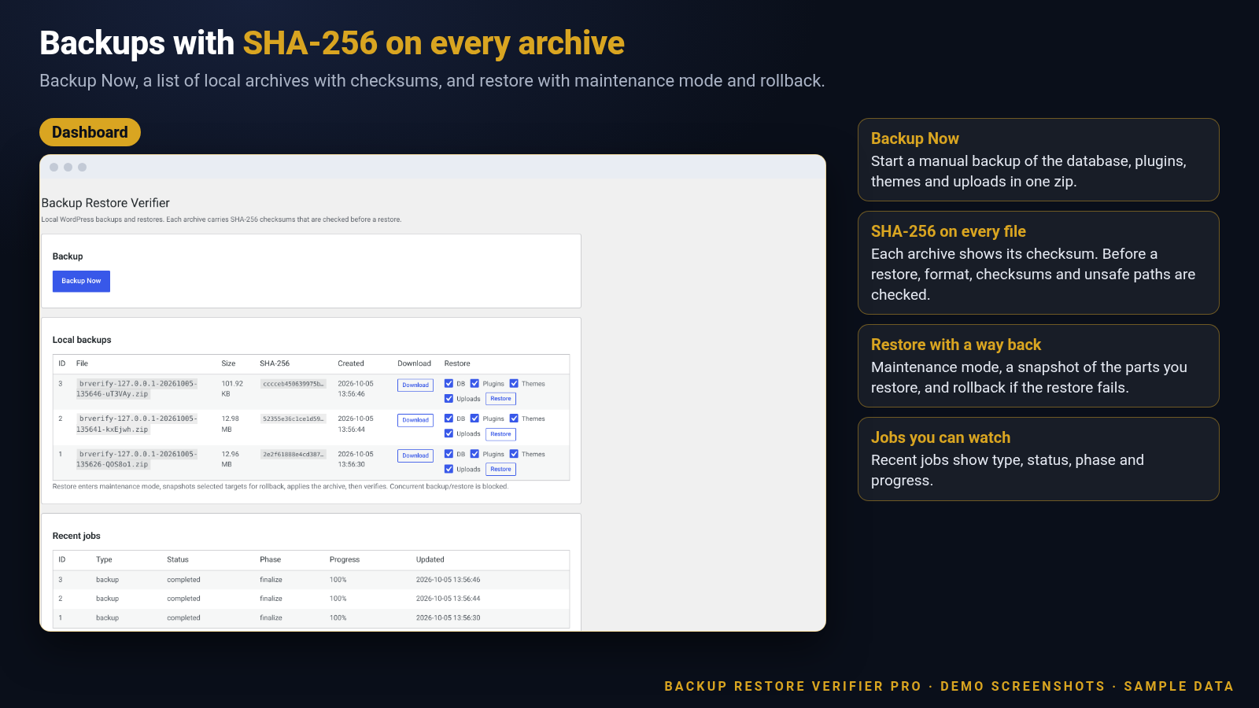The height and width of the screenshot is (708, 1259).
Task: Select the job row updated 2026-10-05 13:56:30
Action: point(311,618)
